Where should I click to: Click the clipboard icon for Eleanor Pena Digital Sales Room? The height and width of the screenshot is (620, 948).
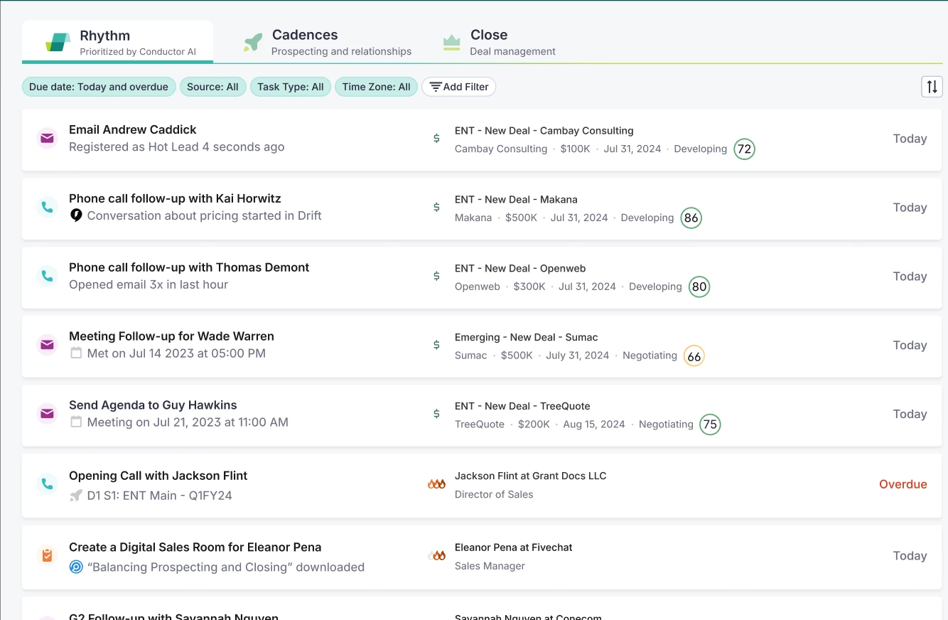(x=47, y=555)
